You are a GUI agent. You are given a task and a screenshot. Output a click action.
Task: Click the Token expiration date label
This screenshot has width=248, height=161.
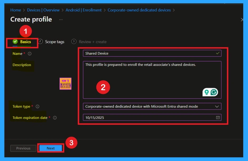tap(30, 118)
